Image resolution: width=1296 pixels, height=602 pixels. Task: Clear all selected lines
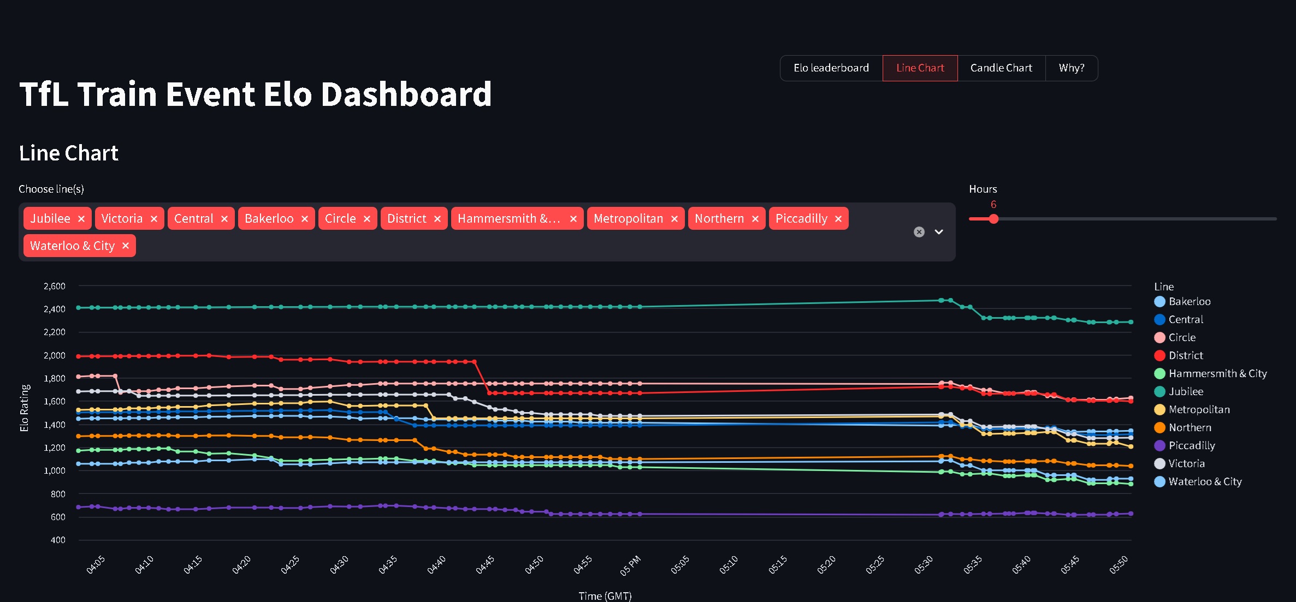(919, 232)
